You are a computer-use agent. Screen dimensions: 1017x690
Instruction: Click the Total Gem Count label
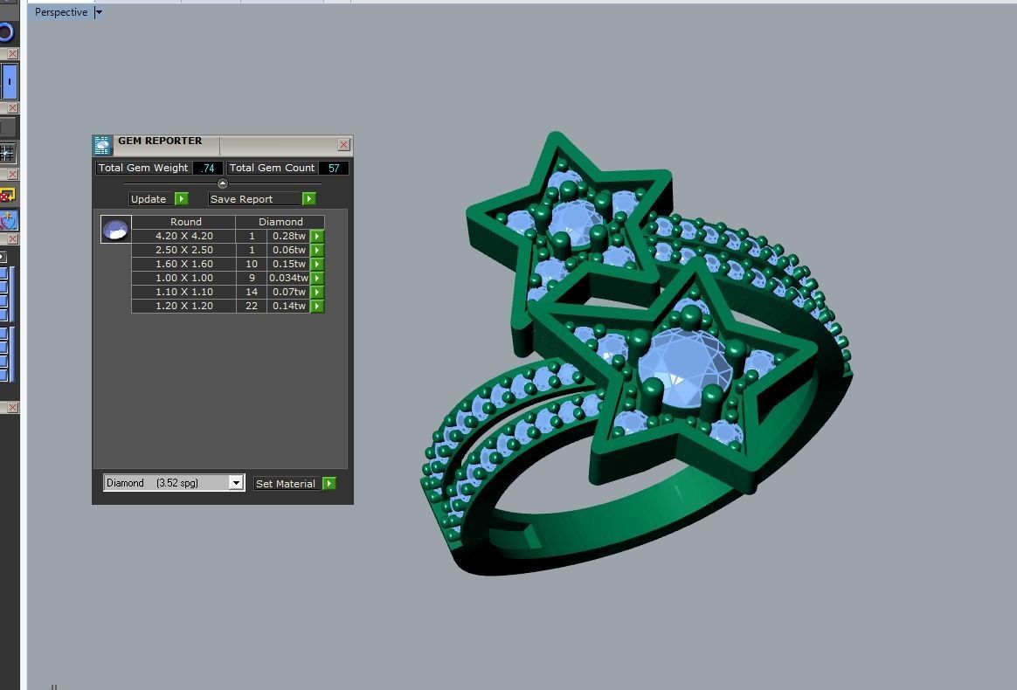tap(272, 168)
